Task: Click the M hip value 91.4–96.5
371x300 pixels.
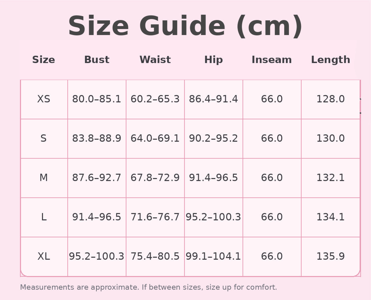Action: pos(214,178)
